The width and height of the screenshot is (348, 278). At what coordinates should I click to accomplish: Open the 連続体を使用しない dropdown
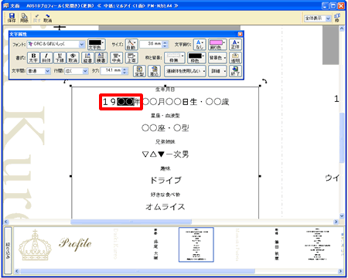[x=185, y=71]
